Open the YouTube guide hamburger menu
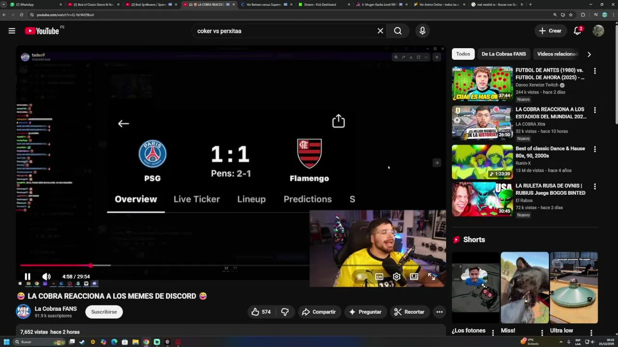This screenshot has height=347, width=618. click(x=12, y=31)
